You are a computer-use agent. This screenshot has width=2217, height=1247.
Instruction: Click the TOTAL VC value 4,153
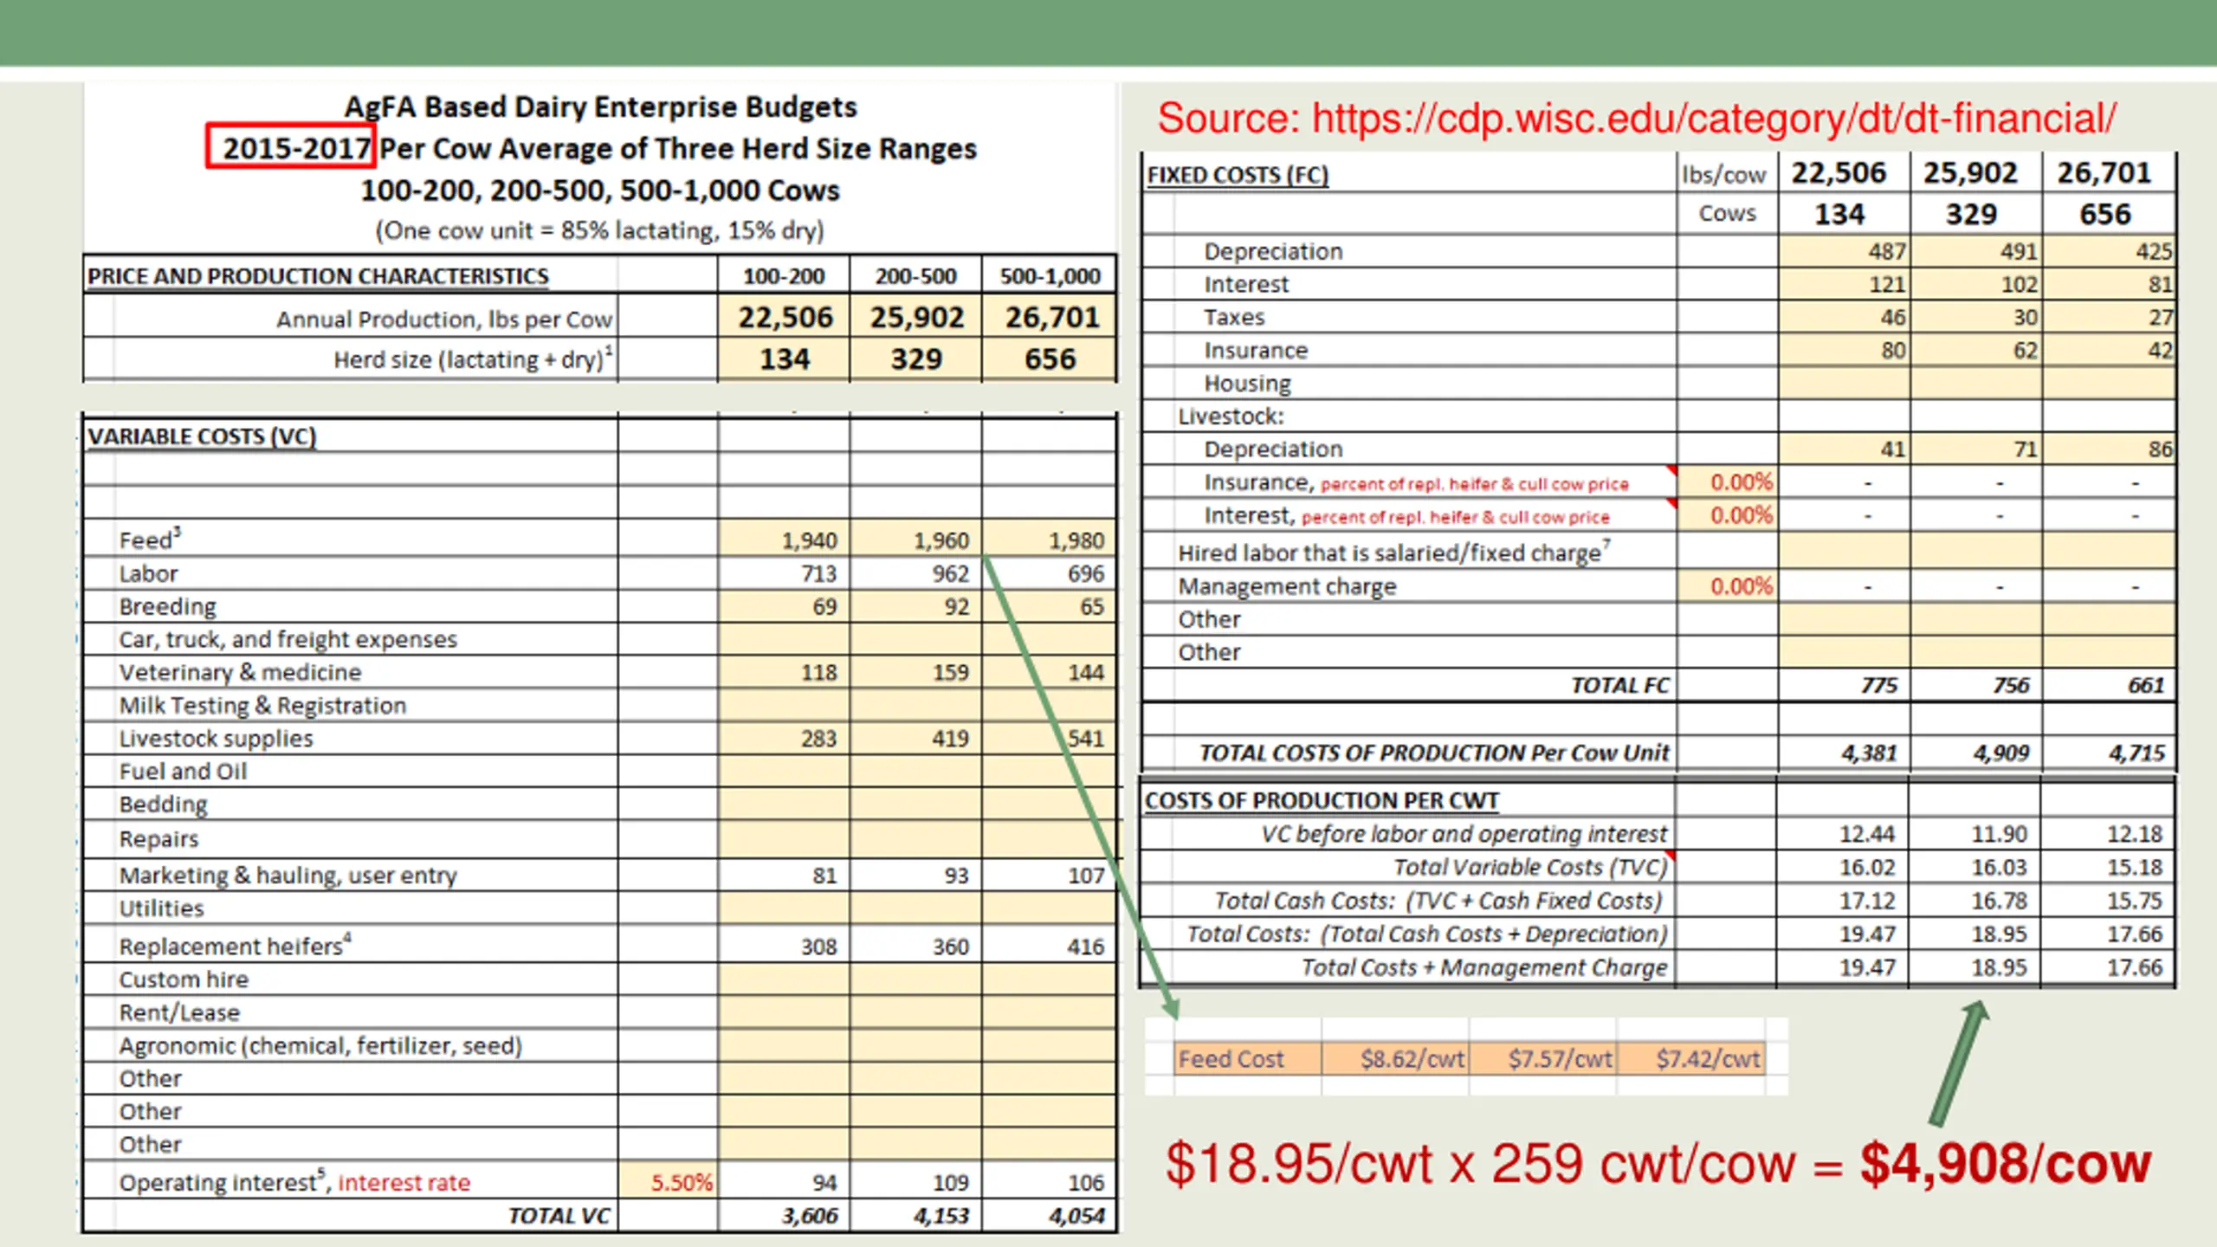point(941,1216)
